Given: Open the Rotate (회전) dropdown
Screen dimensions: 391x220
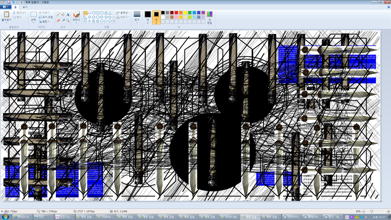Looking at the screenshot, I should tap(44, 22).
